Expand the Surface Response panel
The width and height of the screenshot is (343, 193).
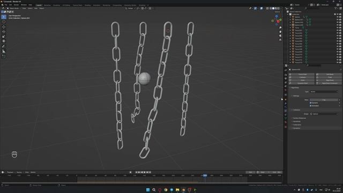click(x=299, y=118)
